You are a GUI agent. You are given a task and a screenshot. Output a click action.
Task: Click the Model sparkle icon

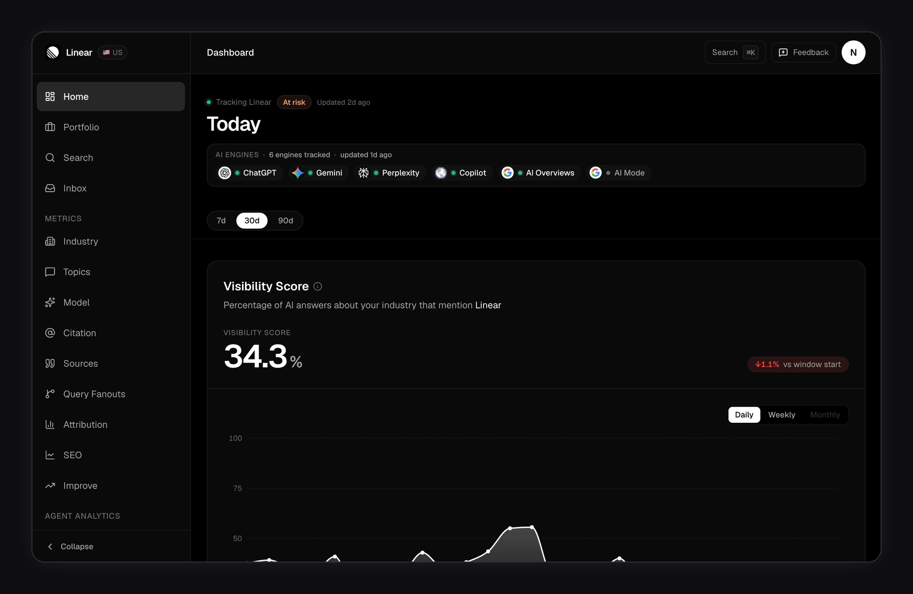tap(50, 302)
